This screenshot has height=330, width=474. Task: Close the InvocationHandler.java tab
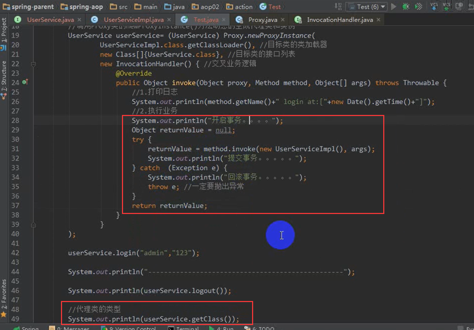(x=378, y=20)
